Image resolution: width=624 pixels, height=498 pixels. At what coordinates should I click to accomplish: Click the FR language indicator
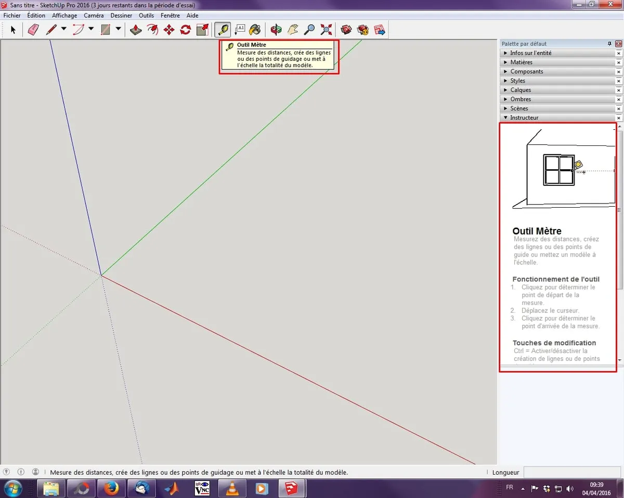pos(509,488)
